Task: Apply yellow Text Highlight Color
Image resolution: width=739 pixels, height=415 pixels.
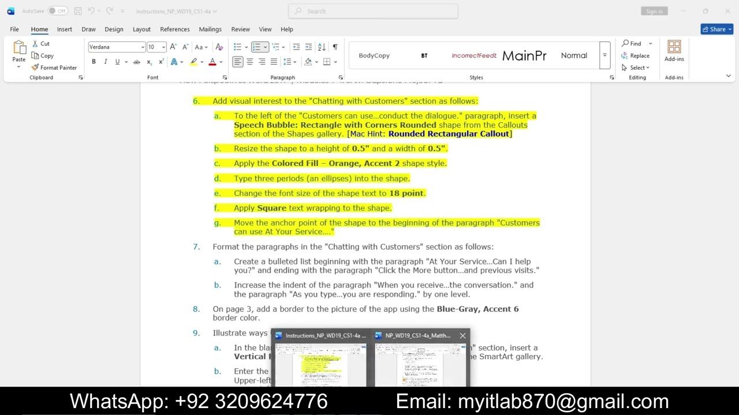Action: 193,62
